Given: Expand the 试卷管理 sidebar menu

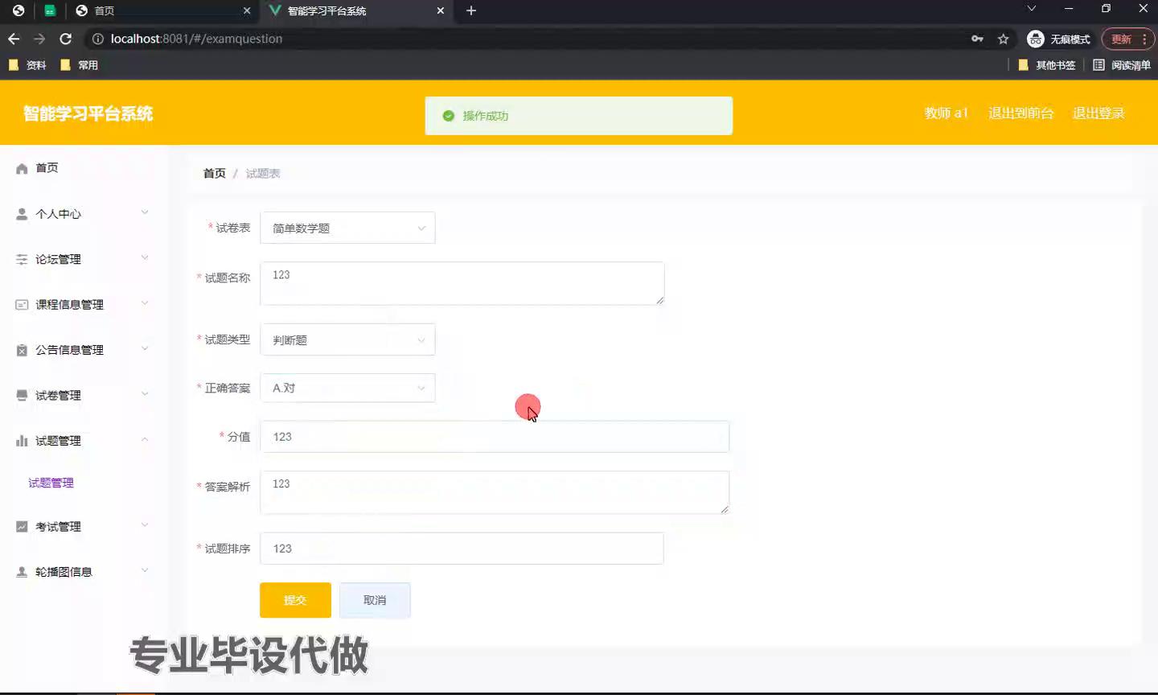Looking at the screenshot, I should (x=80, y=396).
